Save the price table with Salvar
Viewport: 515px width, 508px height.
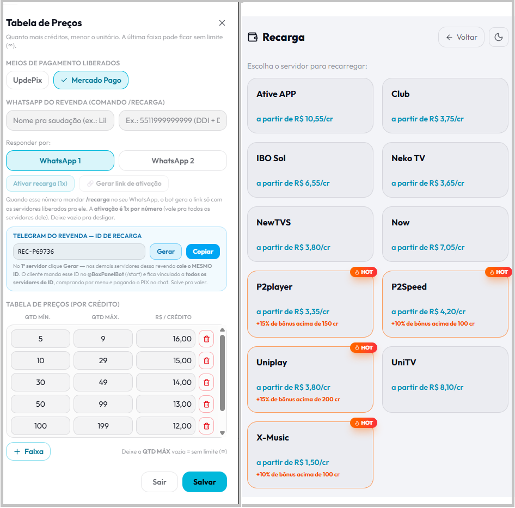[x=204, y=482]
